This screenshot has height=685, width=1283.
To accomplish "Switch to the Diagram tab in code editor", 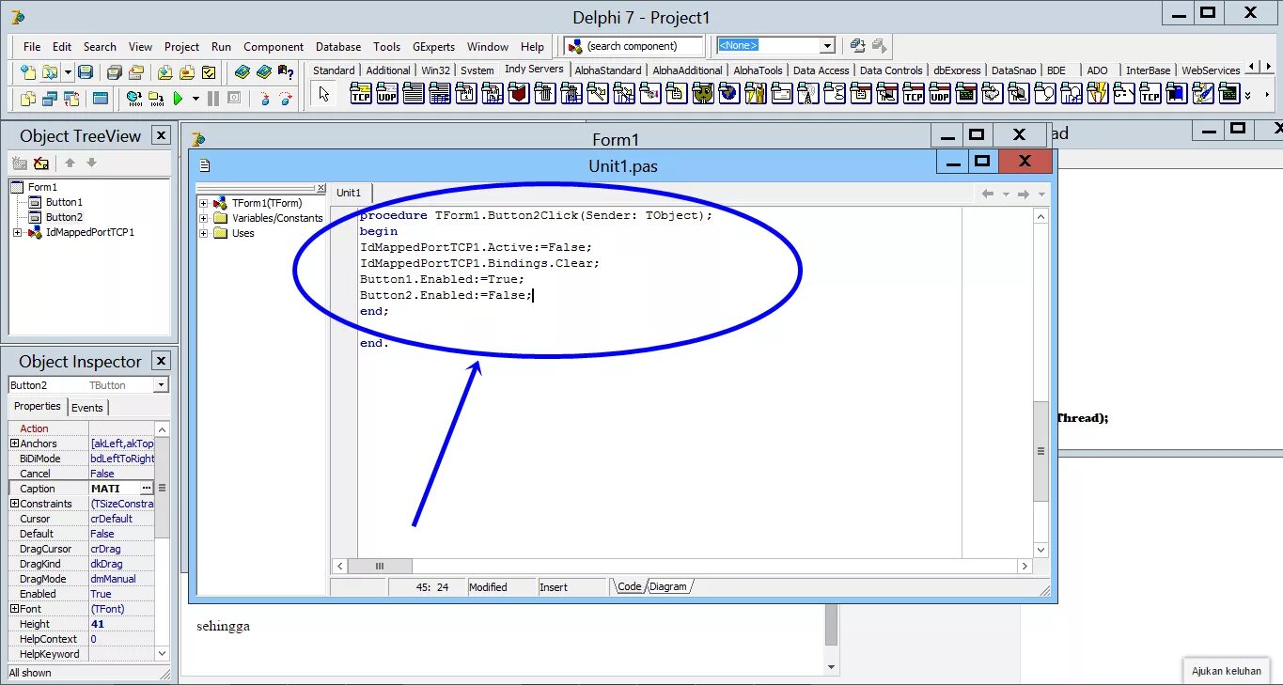I will click(x=667, y=586).
